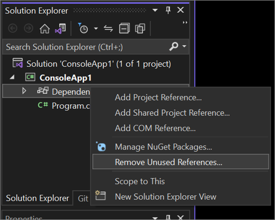Image resolution: width=275 pixels, height=220 pixels.
Task: Close the Solution Explorer panel
Action: point(181,10)
